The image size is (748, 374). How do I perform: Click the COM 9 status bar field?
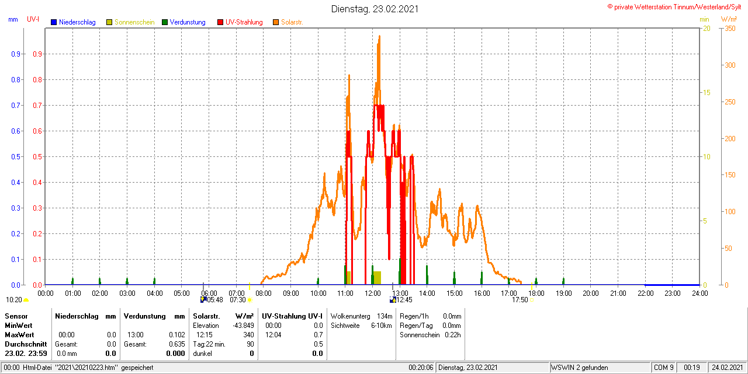[664, 368]
